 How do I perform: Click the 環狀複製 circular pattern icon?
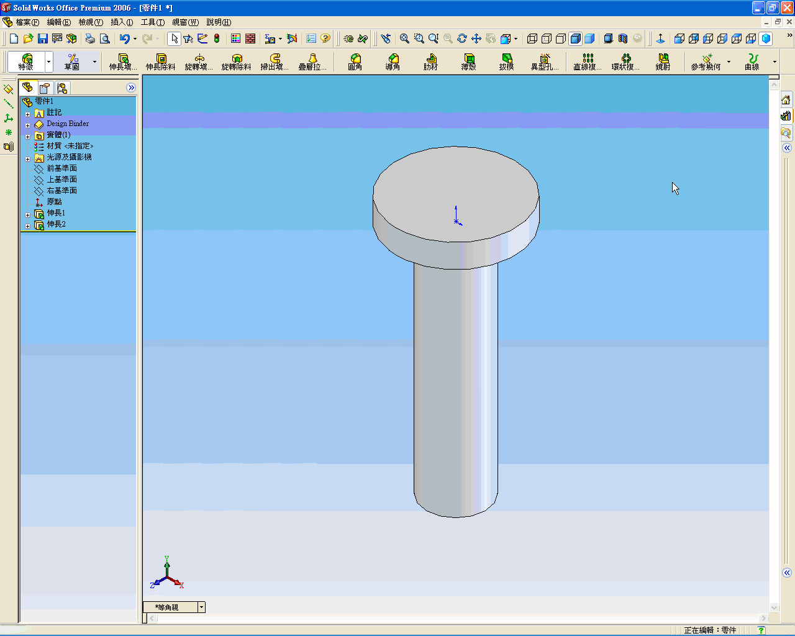(625, 61)
